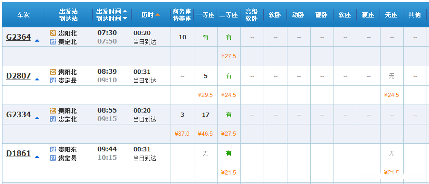Click the 出发站 到达站 column header
Image resolution: width=429 pixels, height=184 pixels.
coord(68,15)
